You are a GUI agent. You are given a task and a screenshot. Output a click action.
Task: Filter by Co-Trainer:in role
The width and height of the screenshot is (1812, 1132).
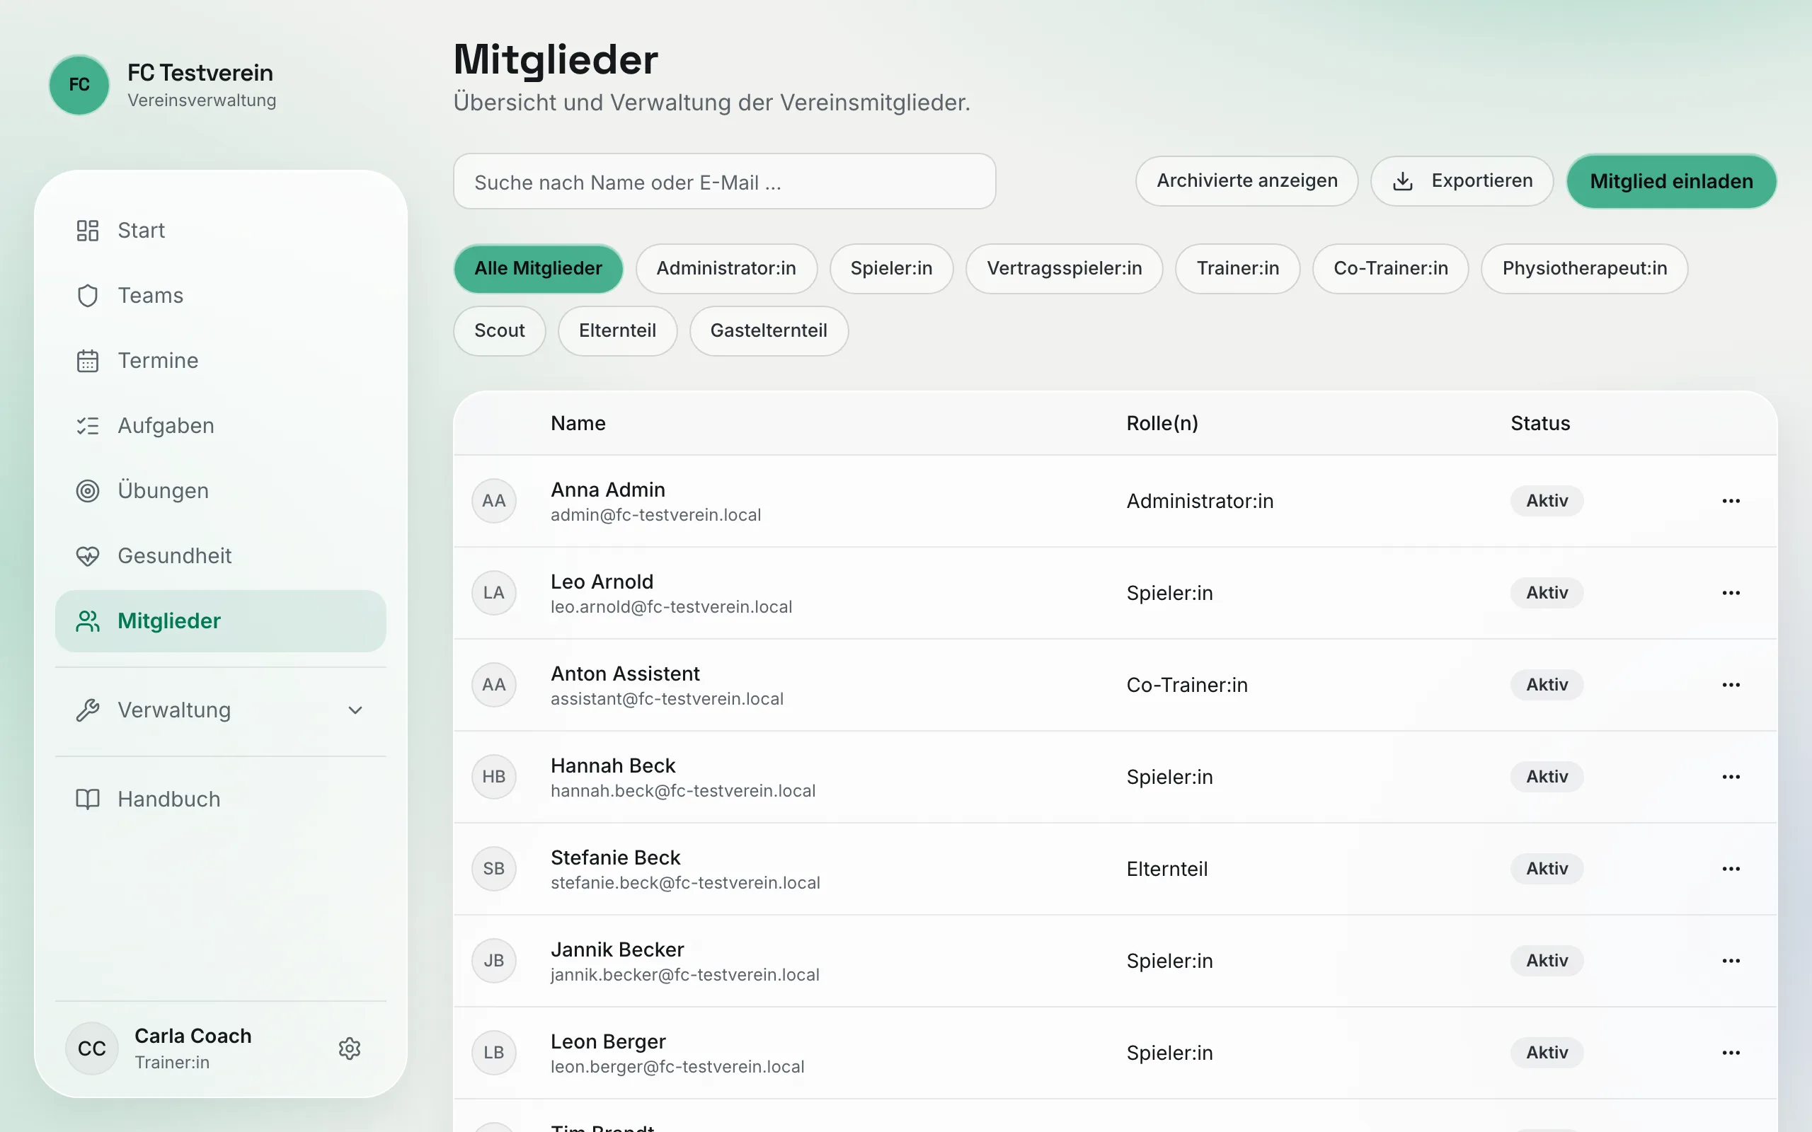click(1390, 269)
